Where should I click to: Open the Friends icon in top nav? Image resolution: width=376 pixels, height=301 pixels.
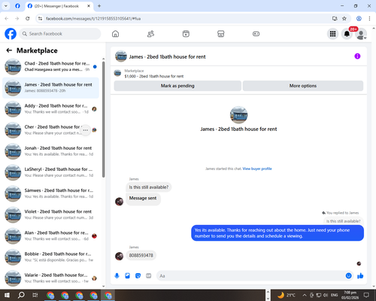[150, 34]
